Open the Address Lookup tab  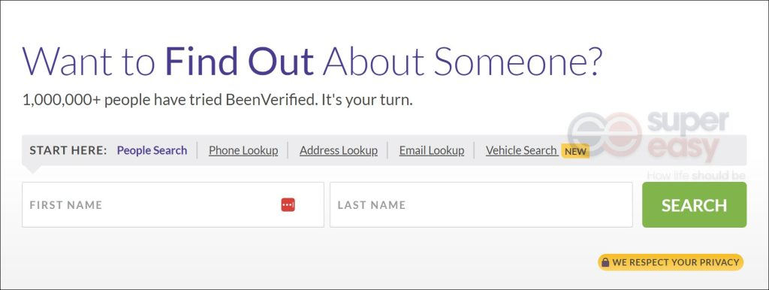[x=339, y=150]
